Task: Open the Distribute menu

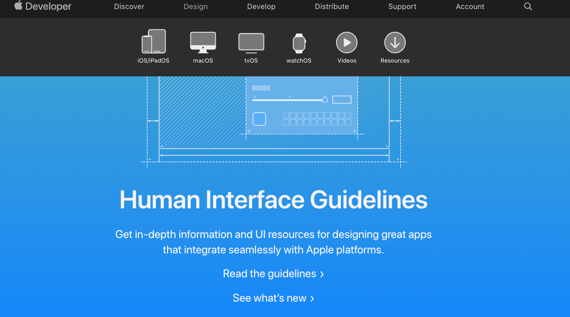Action: tap(331, 6)
